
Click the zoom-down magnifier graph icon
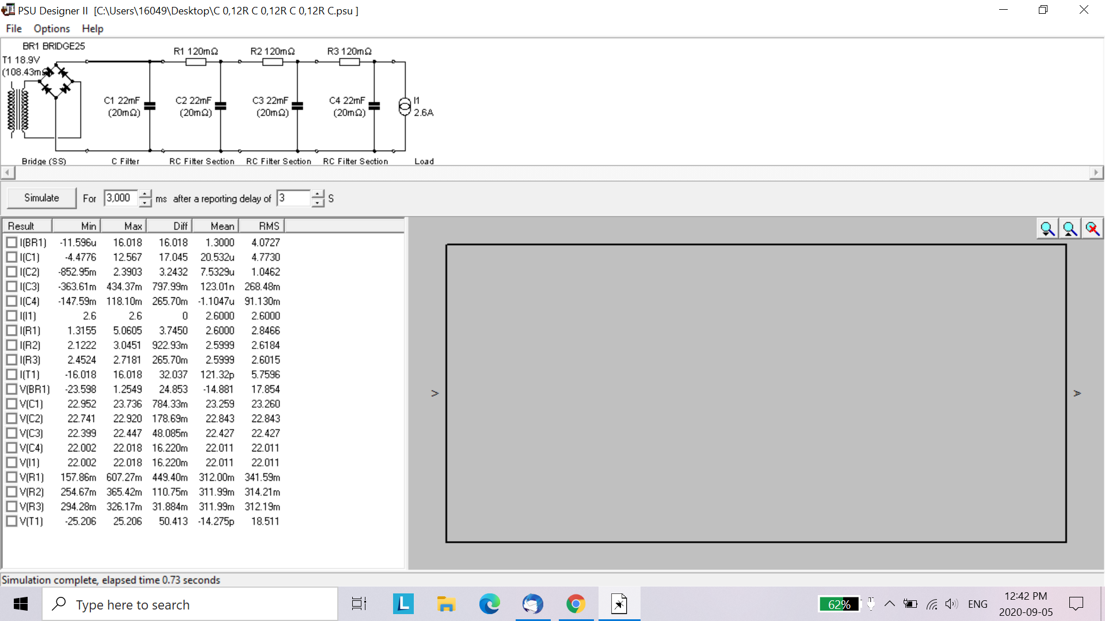(x=1047, y=229)
